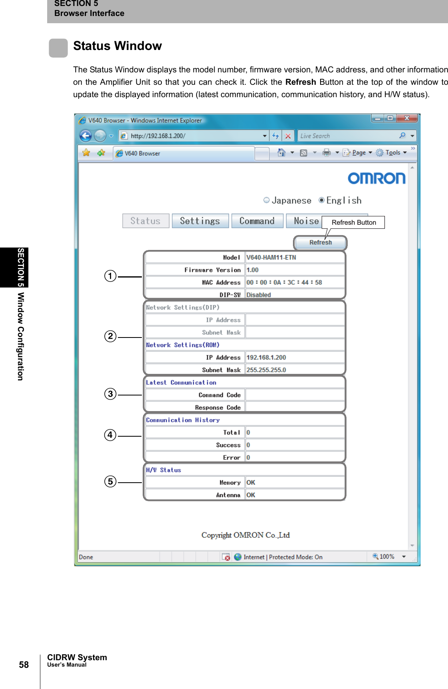448x689 pixels.
Task: Click the address bar showing http://192.168.1.200/
Action: click(x=194, y=136)
